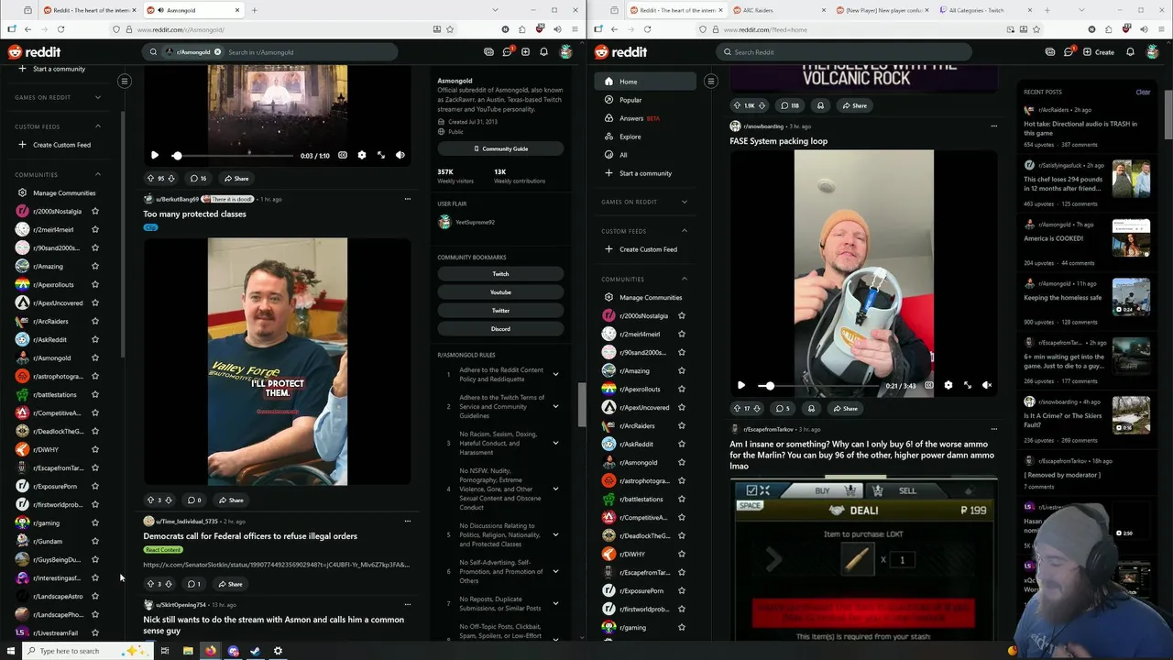This screenshot has width=1173, height=660.
Task: Favorite r/DIWHY in right window sidebar
Action: pos(682,555)
